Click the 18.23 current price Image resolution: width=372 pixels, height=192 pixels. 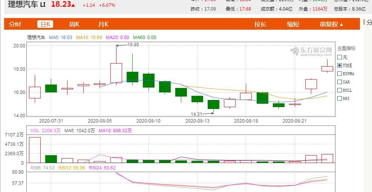pos(61,5)
